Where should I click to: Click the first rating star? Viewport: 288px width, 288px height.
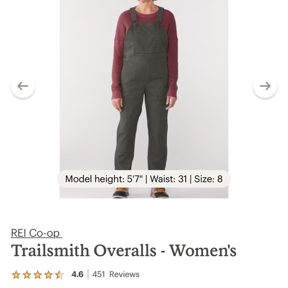click(x=16, y=275)
